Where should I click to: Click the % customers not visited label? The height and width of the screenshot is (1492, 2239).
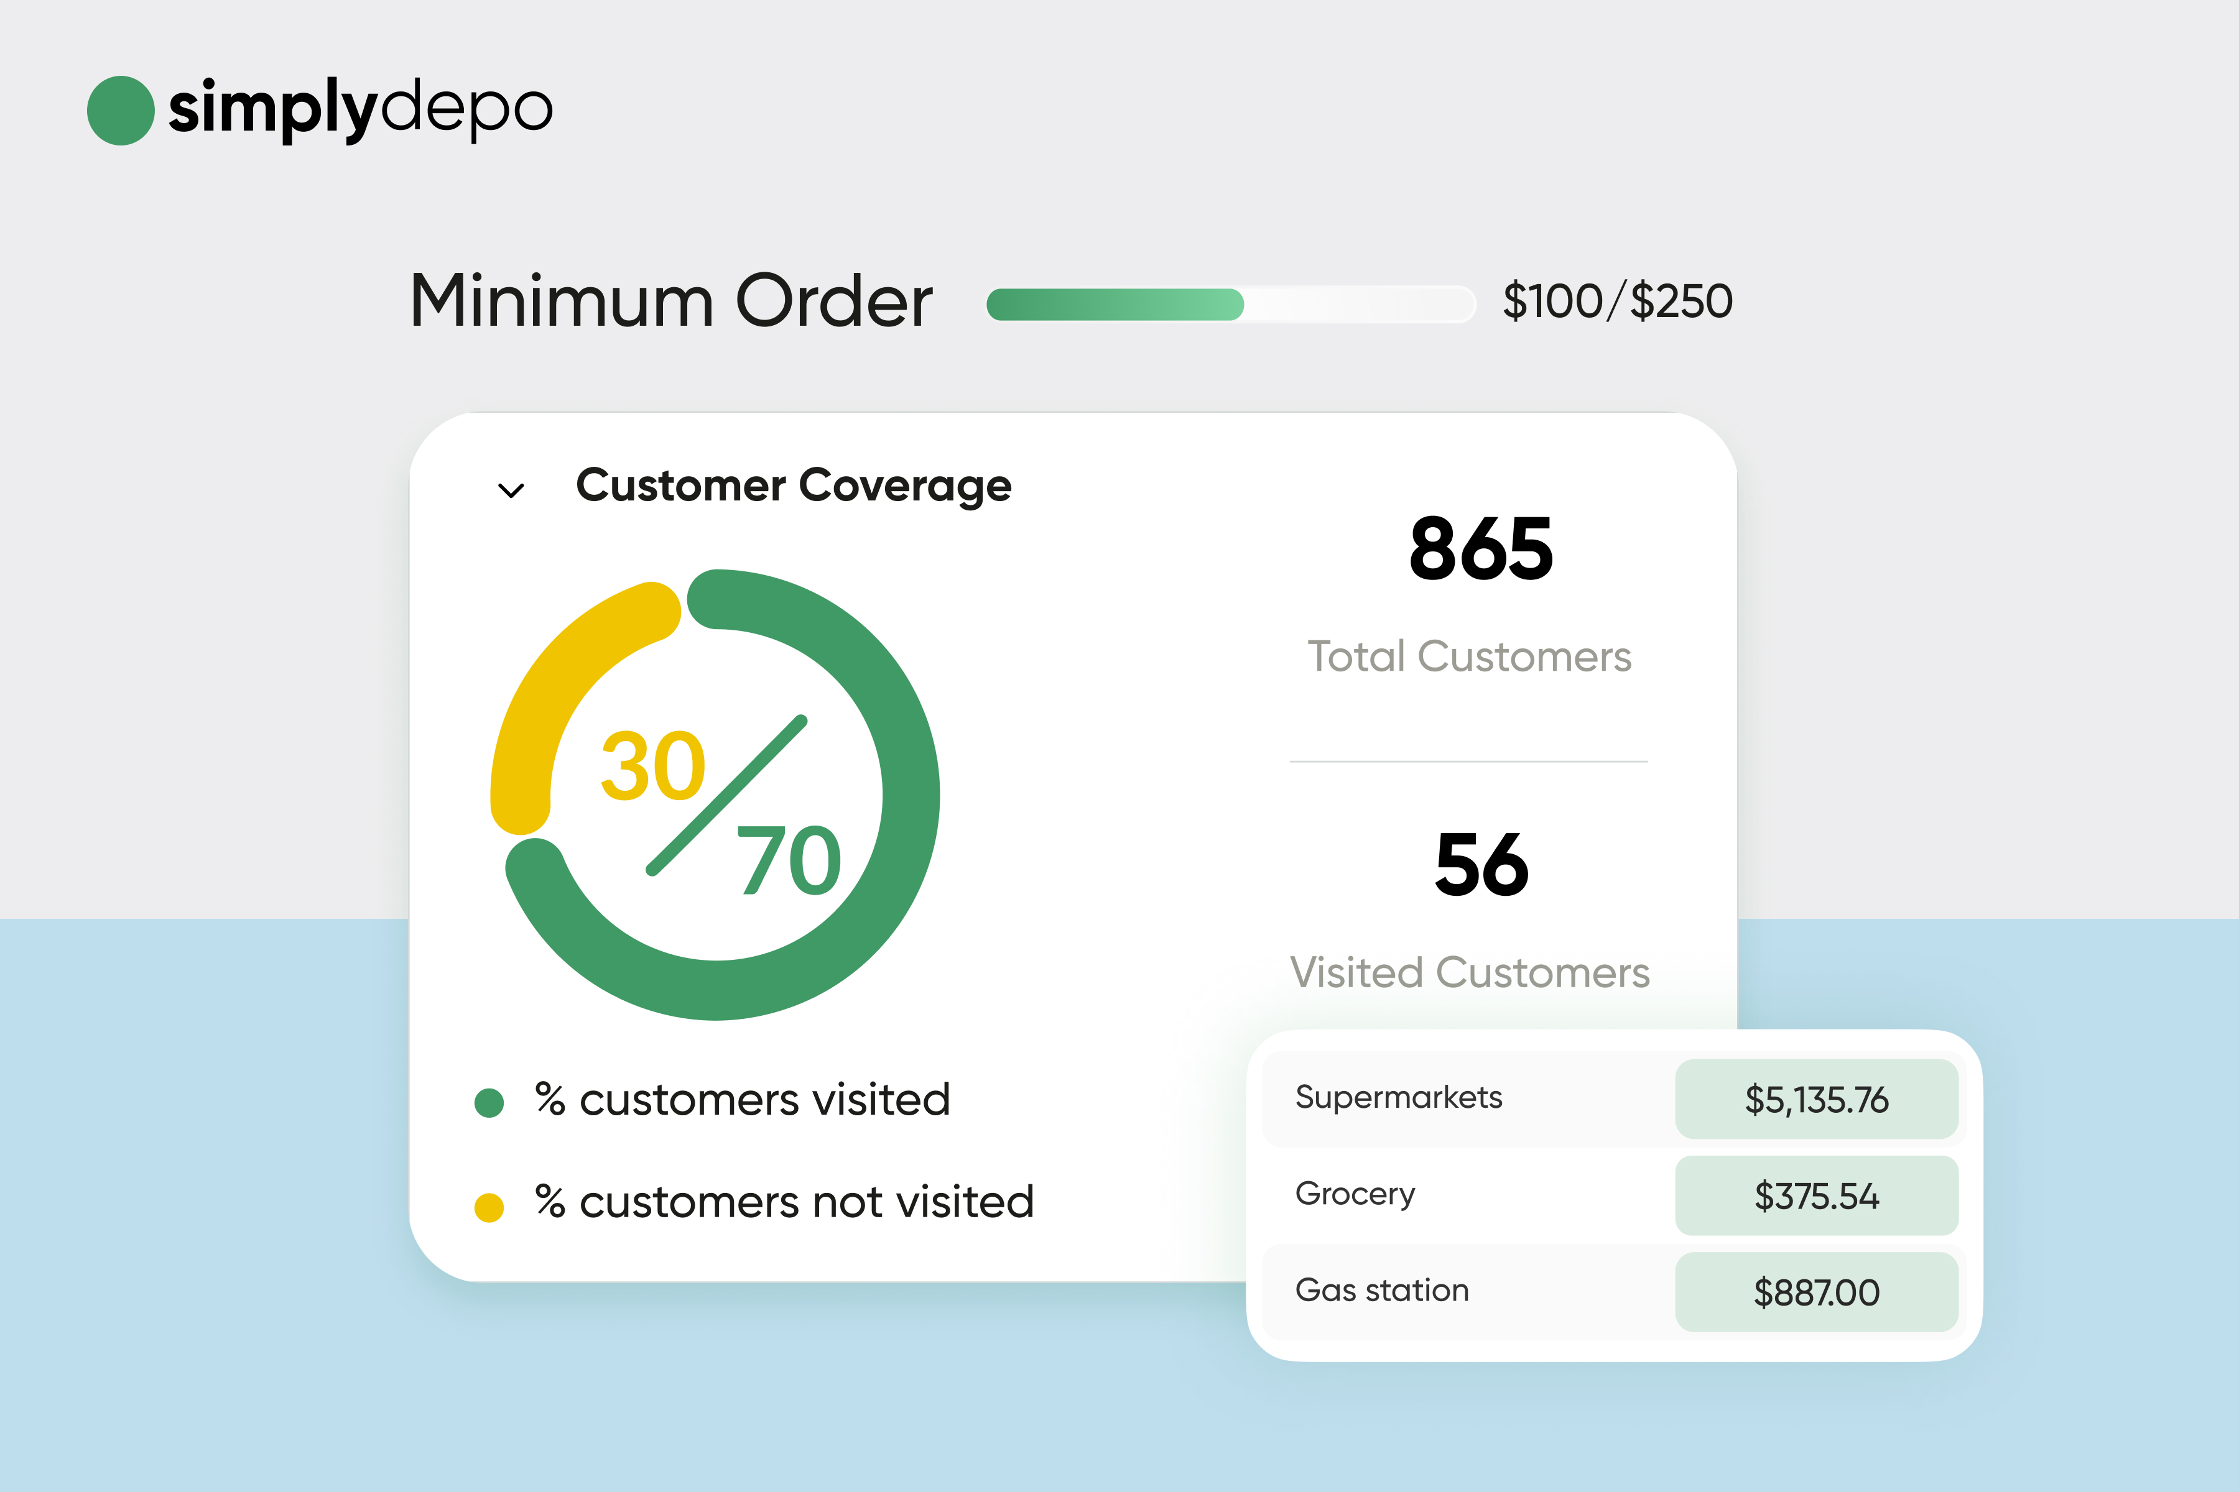coord(784,1202)
